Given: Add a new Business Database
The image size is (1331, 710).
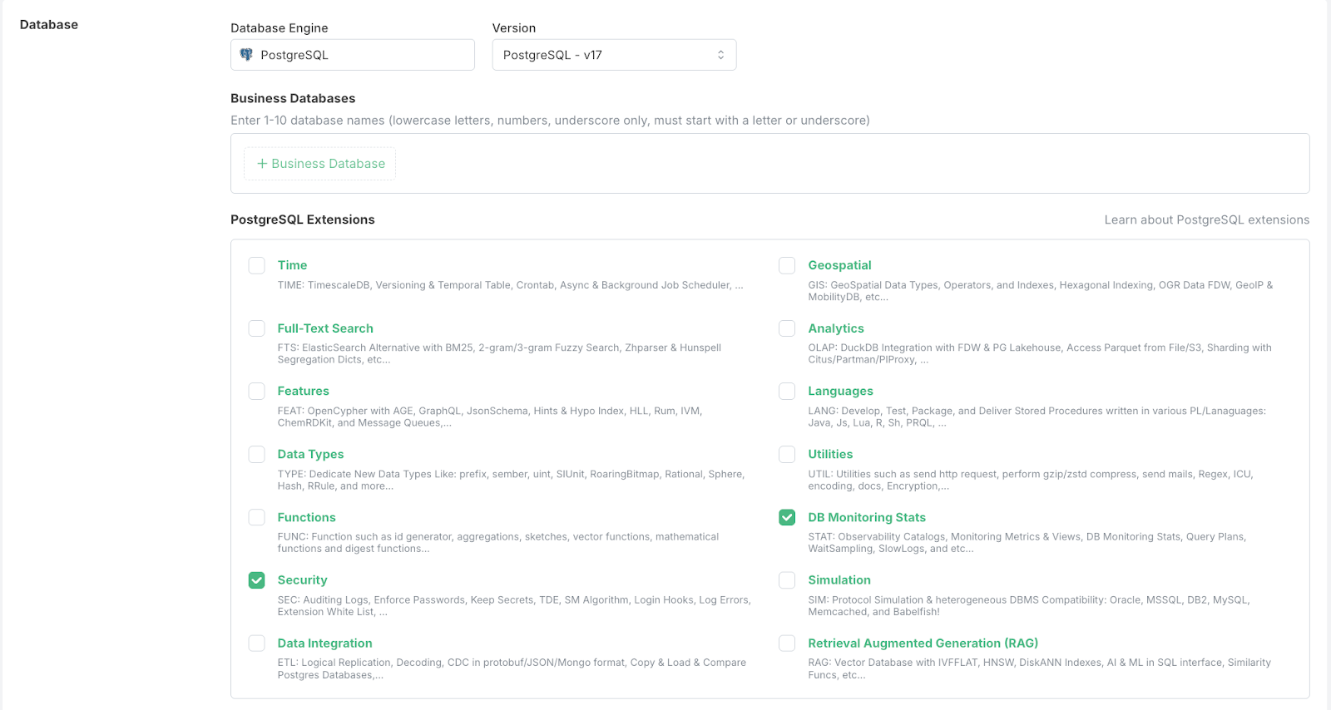Looking at the screenshot, I should tap(320, 164).
